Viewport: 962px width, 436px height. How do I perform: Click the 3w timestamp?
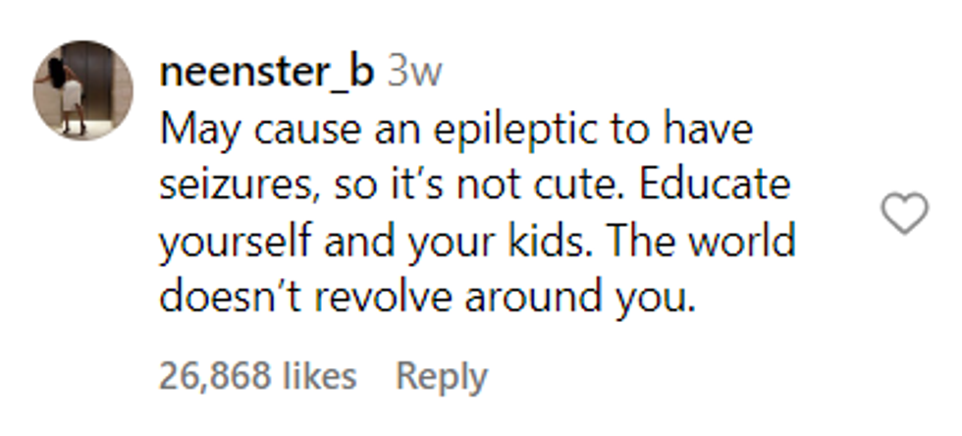pos(414,74)
